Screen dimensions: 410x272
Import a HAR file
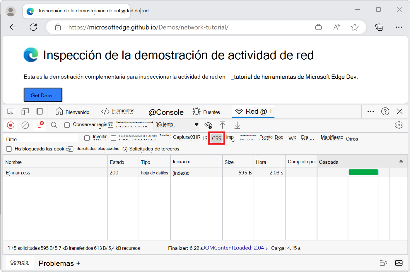coord(223,125)
